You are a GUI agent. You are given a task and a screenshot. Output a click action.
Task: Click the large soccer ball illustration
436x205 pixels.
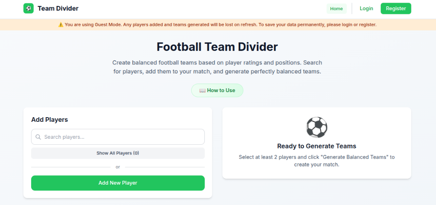coord(316,127)
